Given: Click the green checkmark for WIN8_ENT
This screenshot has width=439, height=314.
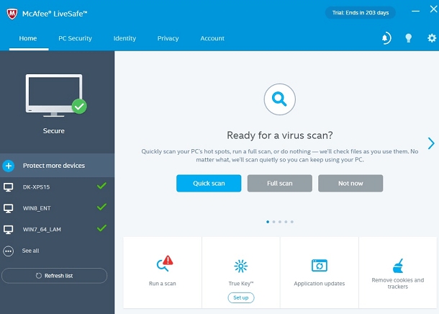Looking at the screenshot, I should pos(101,207).
